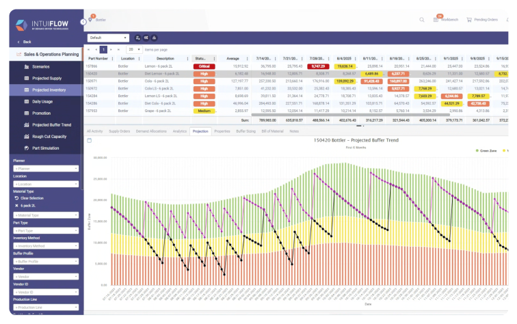This screenshot has width=517, height=324.
Task: Click the Back link
Action: (25, 42)
